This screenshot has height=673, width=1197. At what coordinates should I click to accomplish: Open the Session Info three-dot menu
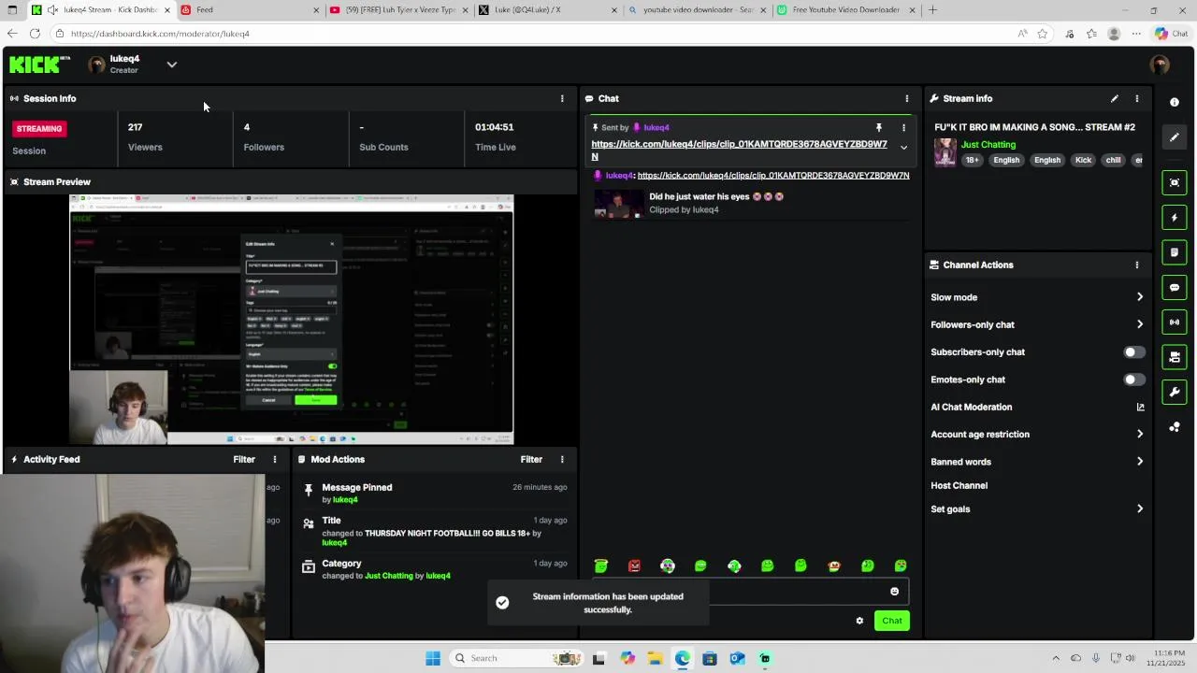pos(562,98)
